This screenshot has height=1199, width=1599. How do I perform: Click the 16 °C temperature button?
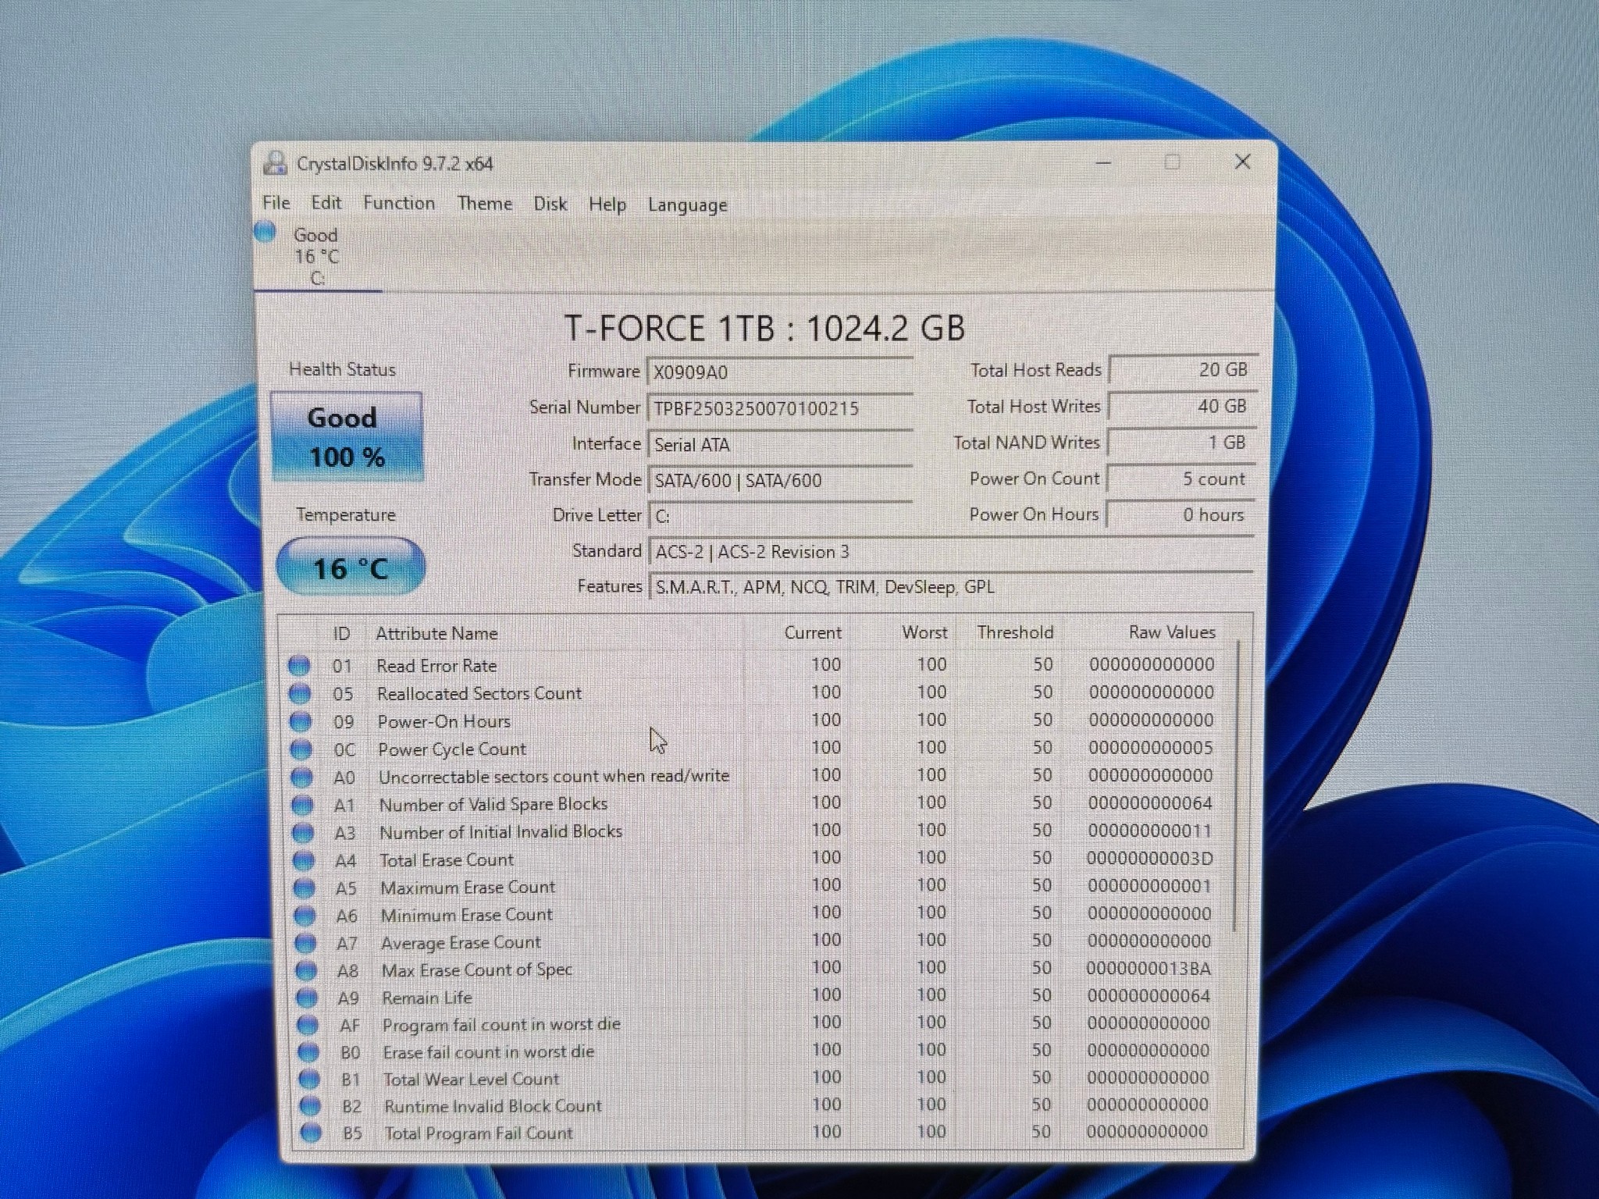351,567
